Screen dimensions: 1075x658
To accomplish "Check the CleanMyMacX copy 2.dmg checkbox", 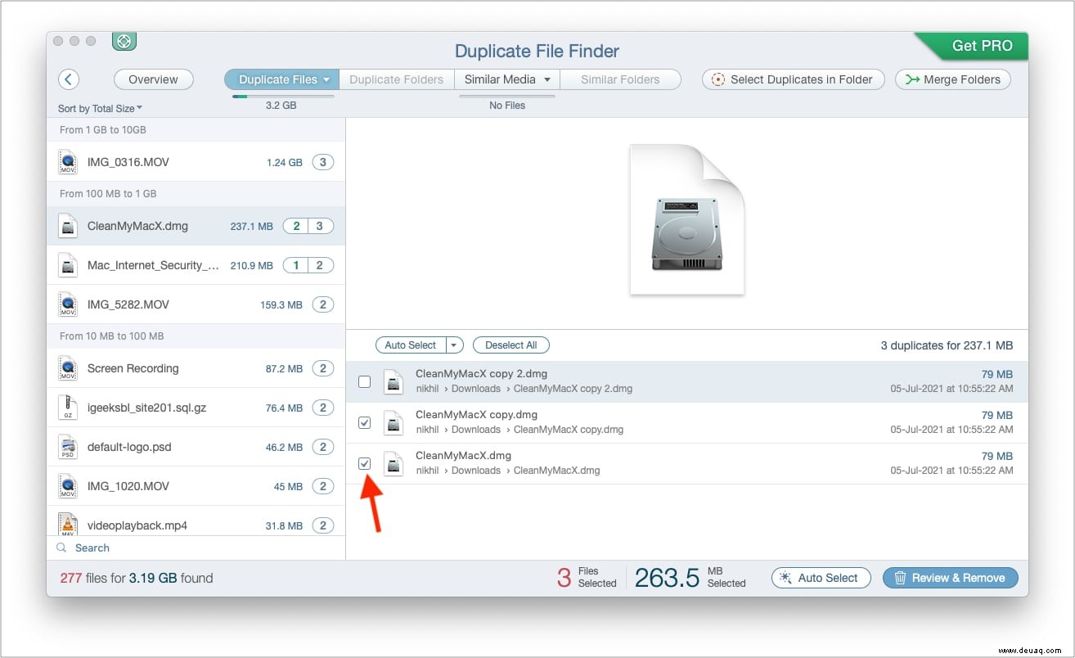I will [365, 381].
